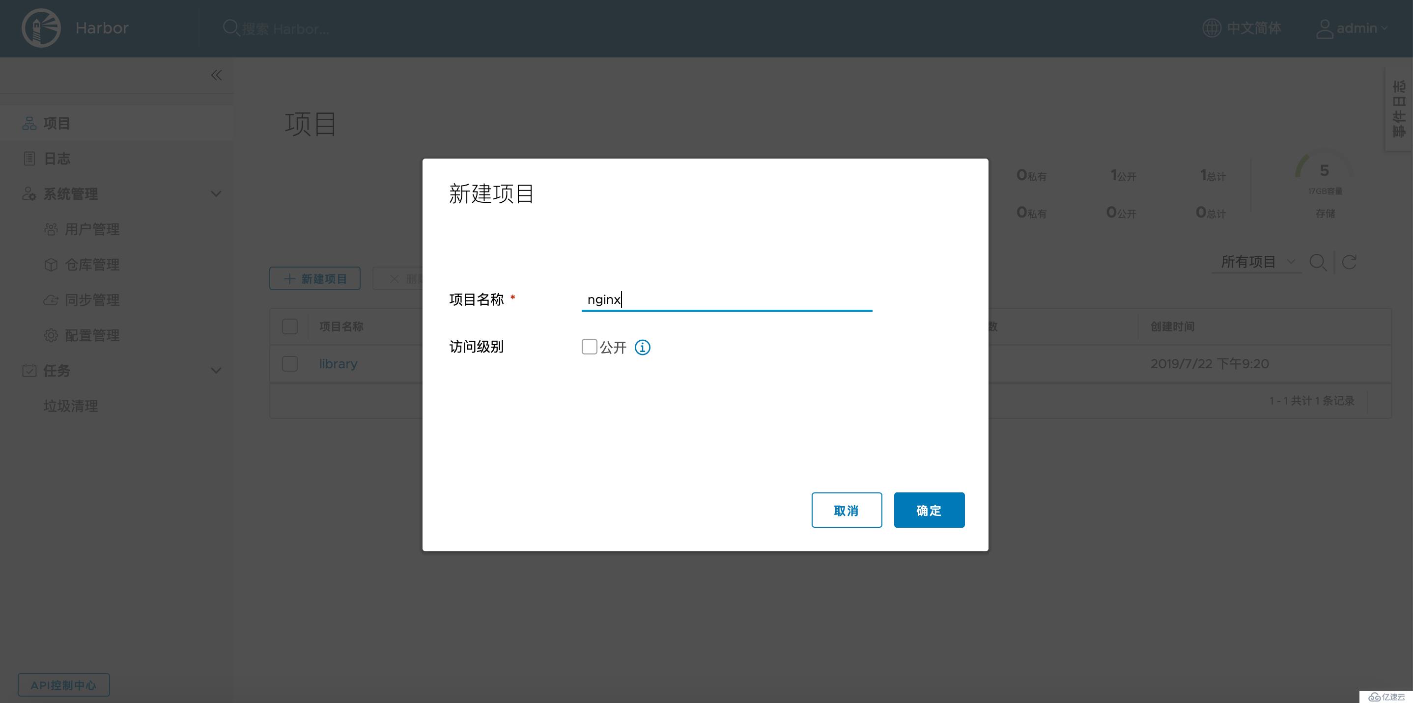Toggle the select-all checkbox in table header
1413x703 pixels.
click(289, 326)
